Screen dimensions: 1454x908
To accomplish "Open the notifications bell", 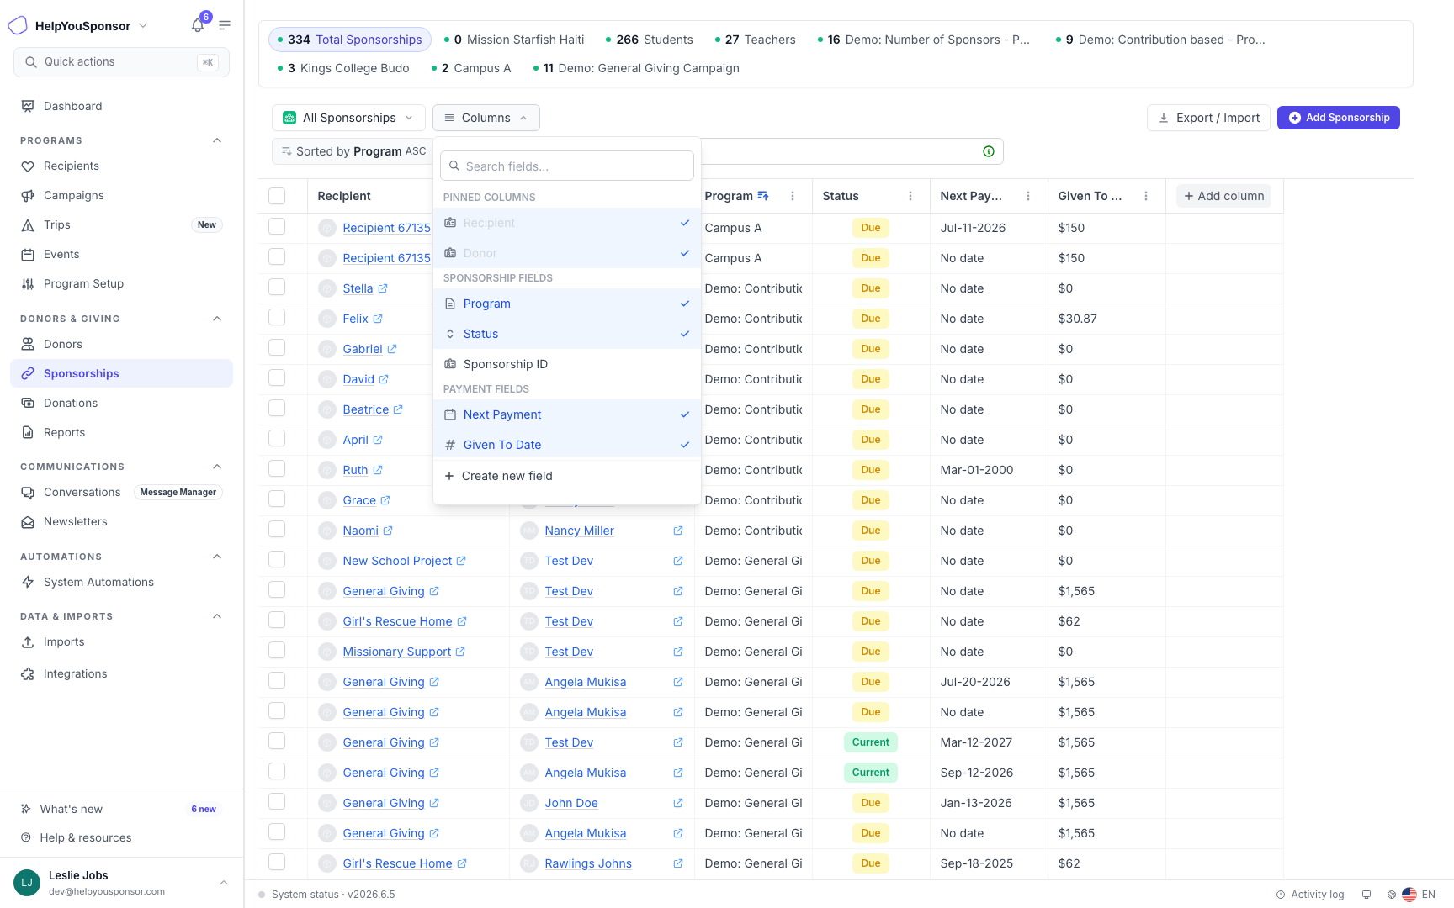I will pos(198,25).
